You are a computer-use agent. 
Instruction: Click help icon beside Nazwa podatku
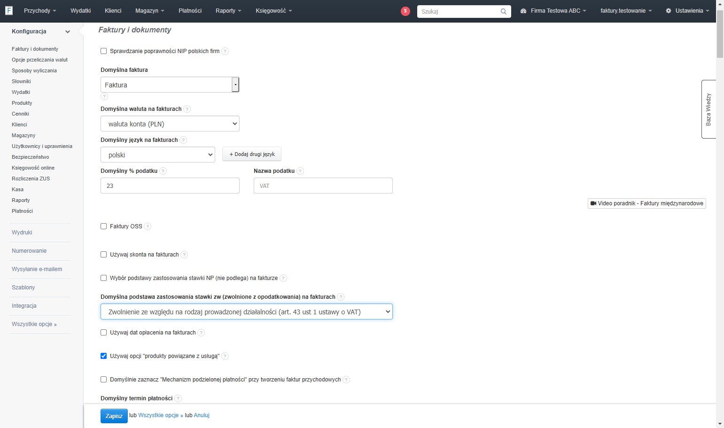coord(300,171)
